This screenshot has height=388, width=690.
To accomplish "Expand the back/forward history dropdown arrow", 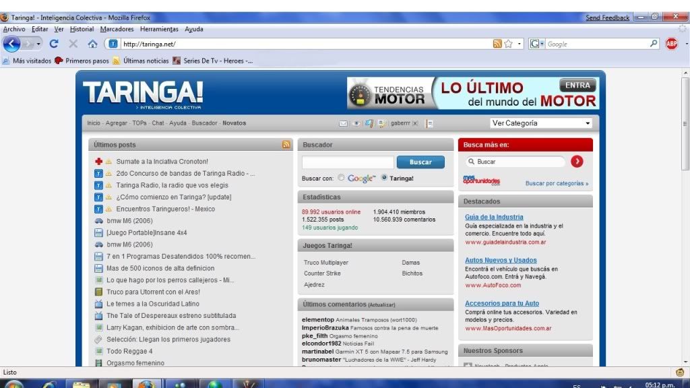I will pyautogui.click(x=38, y=44).
